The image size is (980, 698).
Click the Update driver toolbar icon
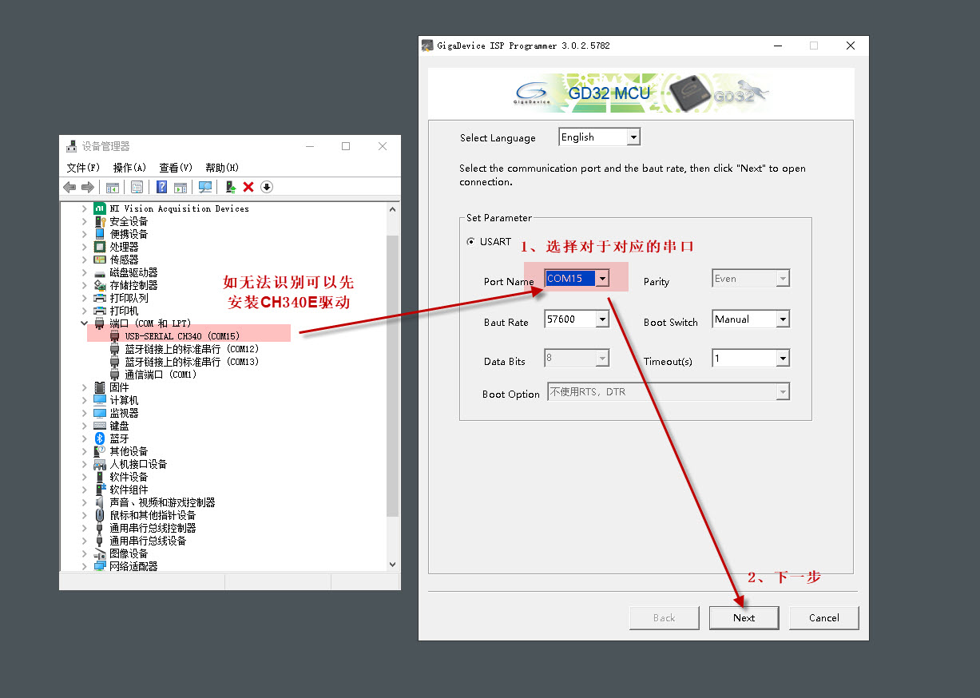[x=230, y=187]
